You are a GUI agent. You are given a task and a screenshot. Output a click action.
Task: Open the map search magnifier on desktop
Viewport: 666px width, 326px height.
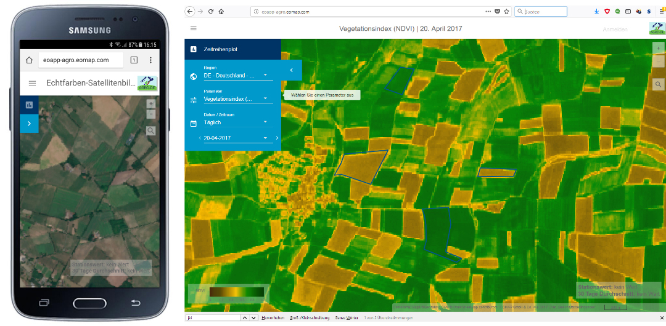tap(658, 84)
